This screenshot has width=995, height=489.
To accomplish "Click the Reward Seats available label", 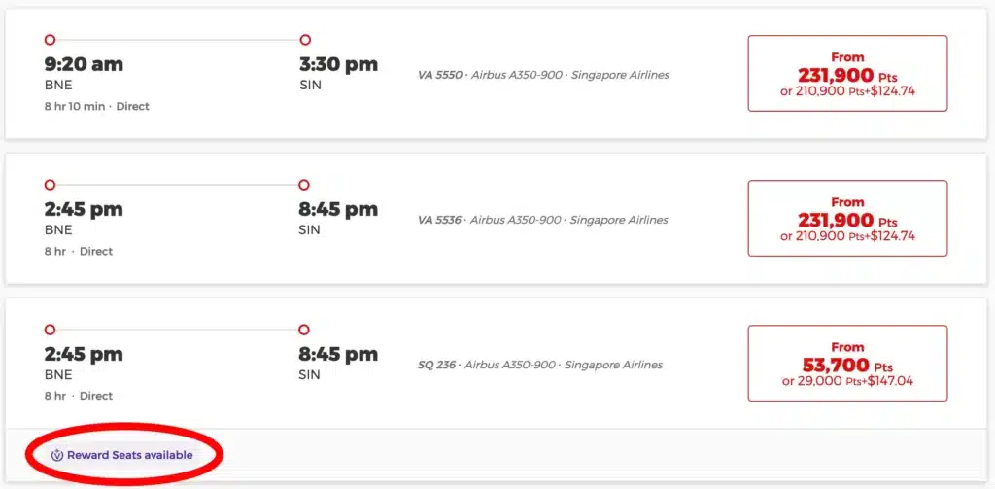I will [129, 455].
